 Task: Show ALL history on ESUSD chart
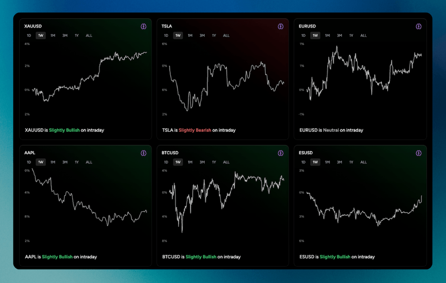pyautogui.click(x=364, y=162)
